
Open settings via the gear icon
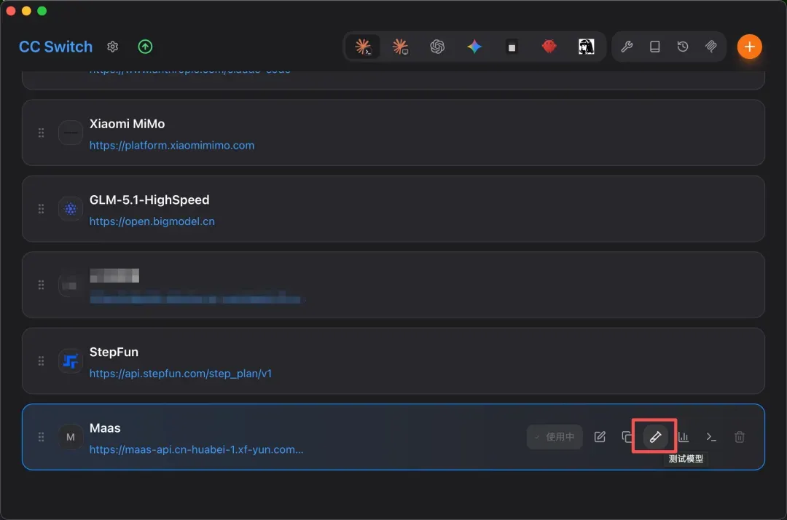[112, 47]
